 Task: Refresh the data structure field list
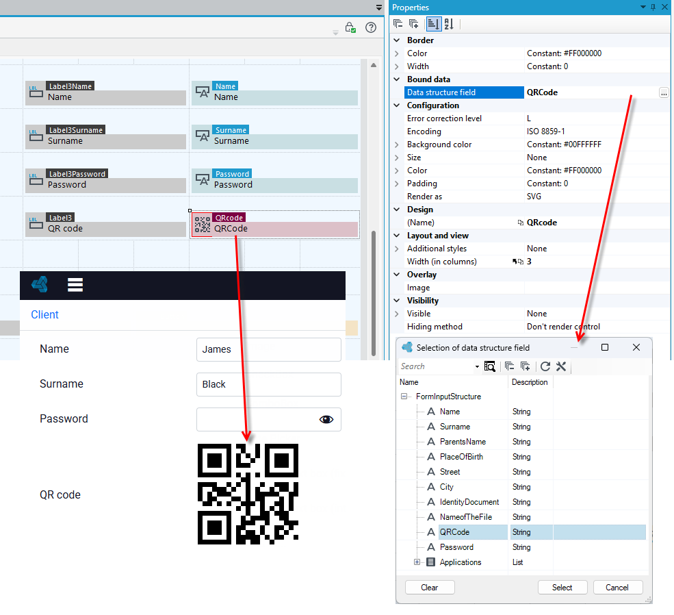[x=545, y=366]
